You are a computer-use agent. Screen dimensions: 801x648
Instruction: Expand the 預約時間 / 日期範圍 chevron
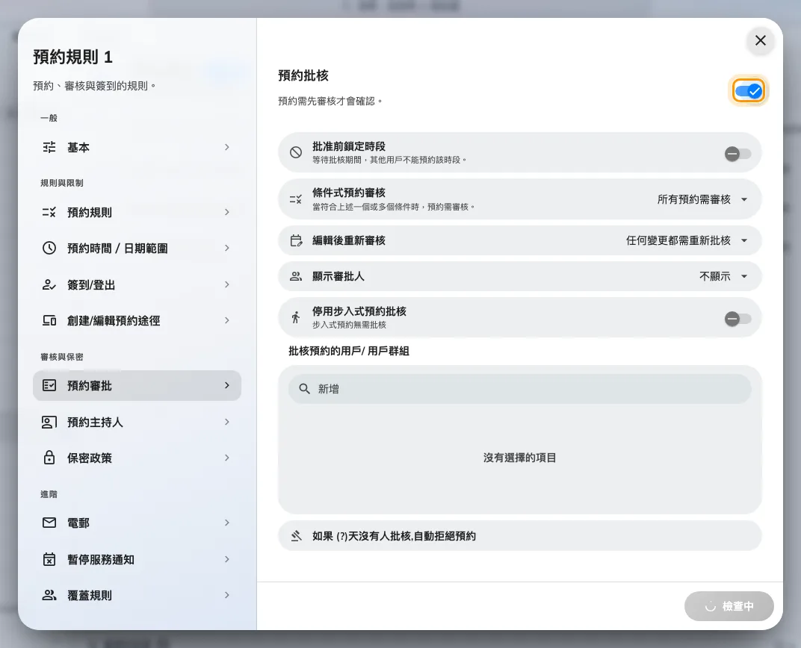(227, 248)
